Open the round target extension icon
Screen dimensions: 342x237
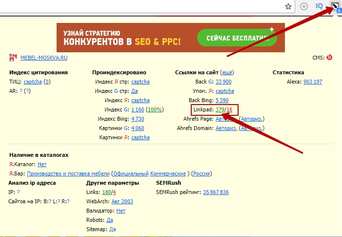(x=304, y=6)
